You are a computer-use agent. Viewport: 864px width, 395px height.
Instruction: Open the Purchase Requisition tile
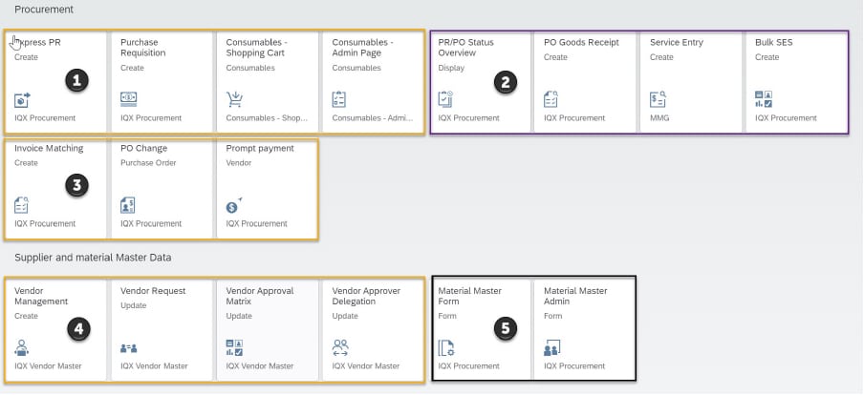(x=162, y=82)
